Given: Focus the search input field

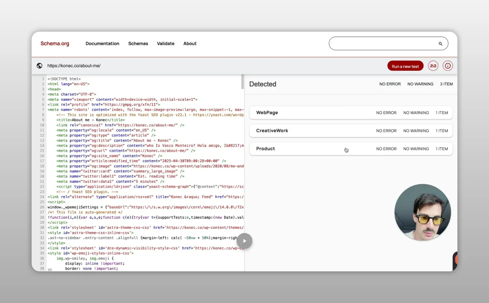Looking at the screenshot, I should pyautogui.click(x=389, y=44).
